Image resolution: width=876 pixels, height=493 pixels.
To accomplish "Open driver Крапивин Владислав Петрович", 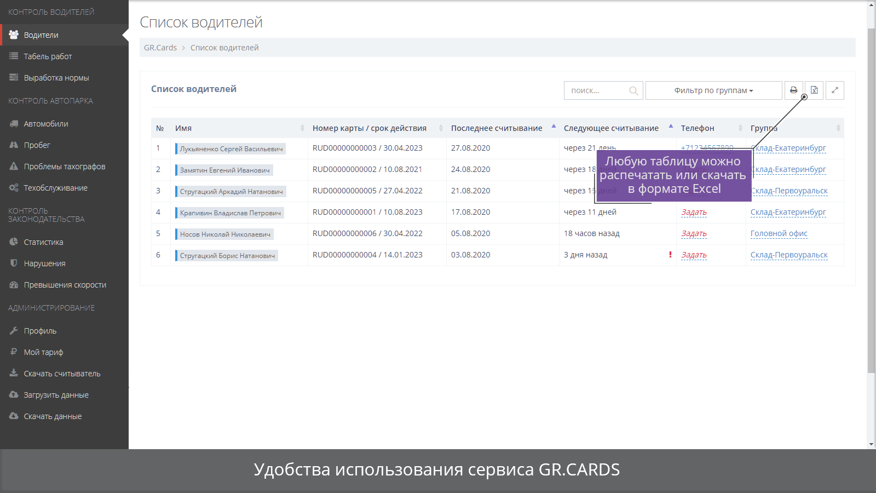I will point(230,213).
